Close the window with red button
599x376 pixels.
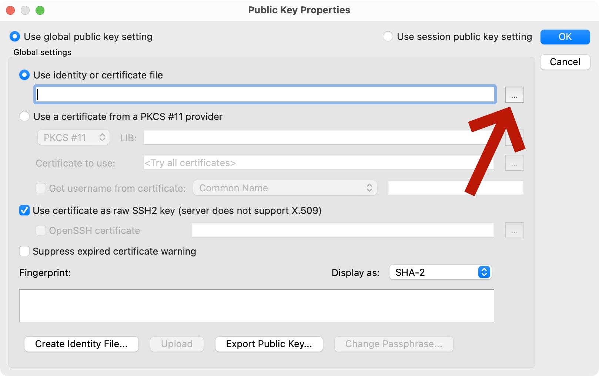click(x=10, y=10)
